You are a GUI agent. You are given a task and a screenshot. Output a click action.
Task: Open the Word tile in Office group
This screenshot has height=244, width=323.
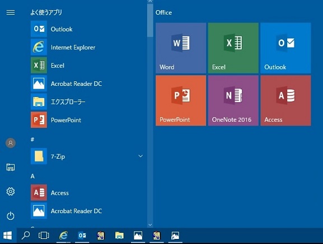[181, 48]
